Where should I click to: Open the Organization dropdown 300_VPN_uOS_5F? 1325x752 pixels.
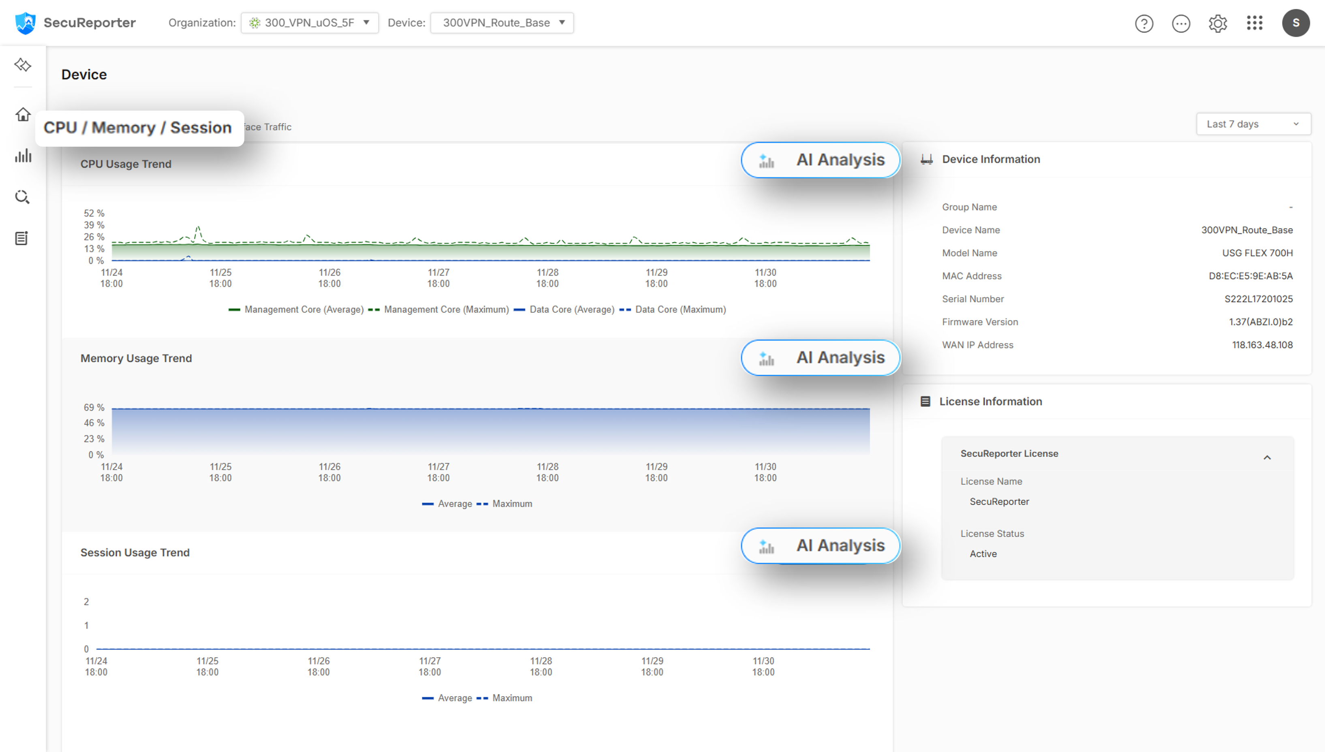[x=309, y=23]
